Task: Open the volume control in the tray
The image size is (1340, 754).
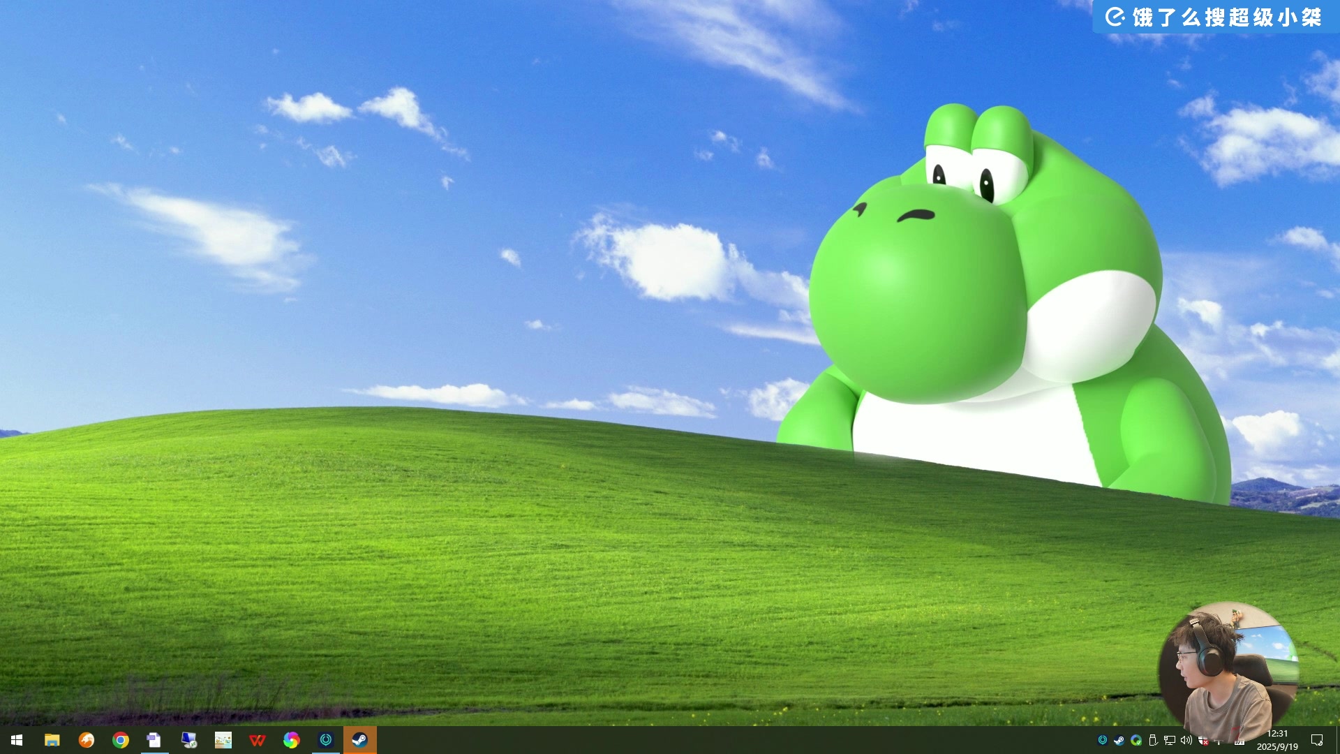Action: tap(1186, 740)
